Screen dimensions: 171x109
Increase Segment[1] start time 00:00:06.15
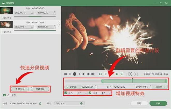tap(32, 12)
